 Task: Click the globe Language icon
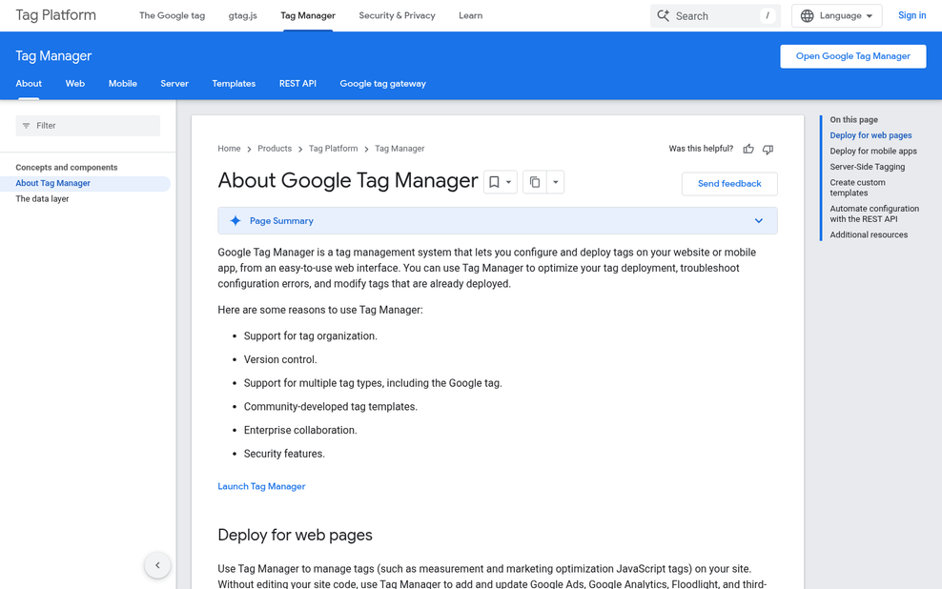(808, 15)
